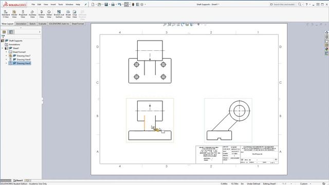Open the Help question mark
Viewport: 329px width, 185px height.
[x=306, y=4]
